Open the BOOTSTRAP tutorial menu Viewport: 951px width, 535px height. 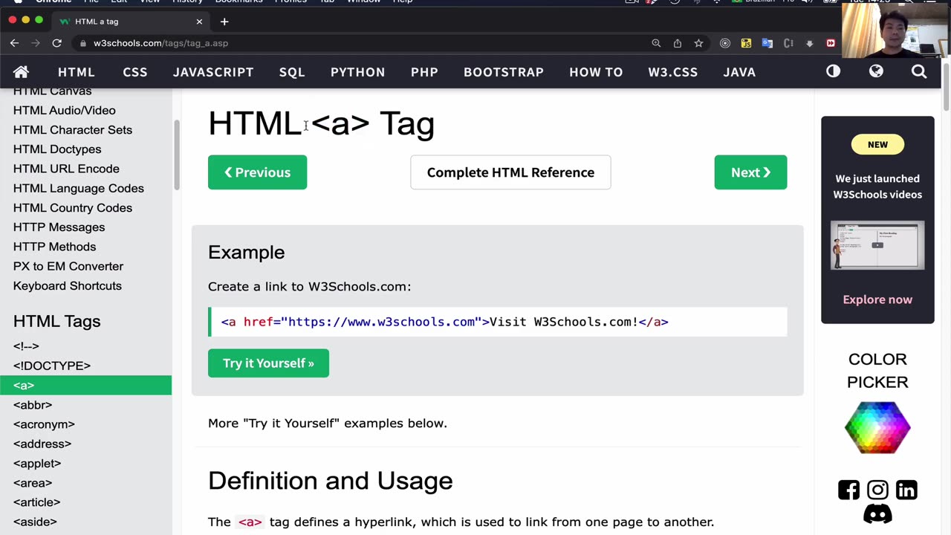pyautogui.click(x=504, y=72)
